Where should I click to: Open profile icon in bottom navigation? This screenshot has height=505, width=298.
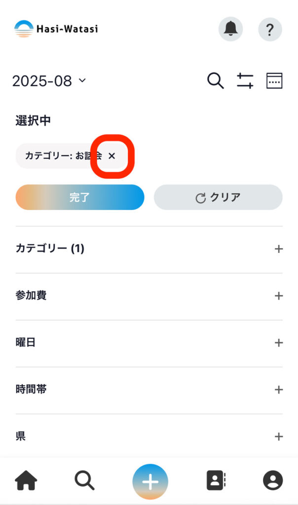[x=273, y=480]
